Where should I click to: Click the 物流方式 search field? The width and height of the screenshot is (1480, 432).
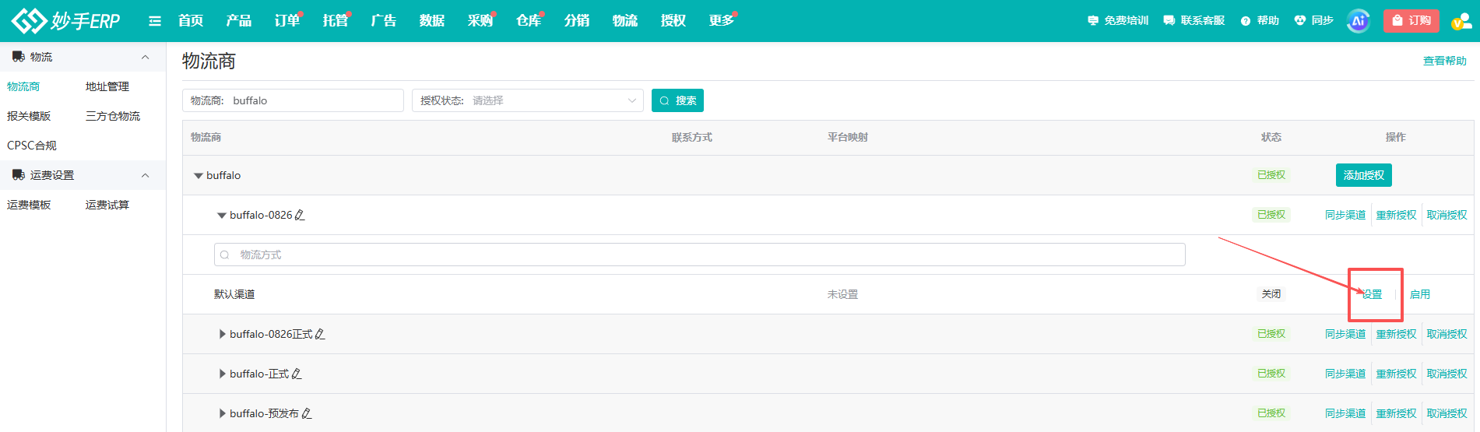tap(700, 255)
